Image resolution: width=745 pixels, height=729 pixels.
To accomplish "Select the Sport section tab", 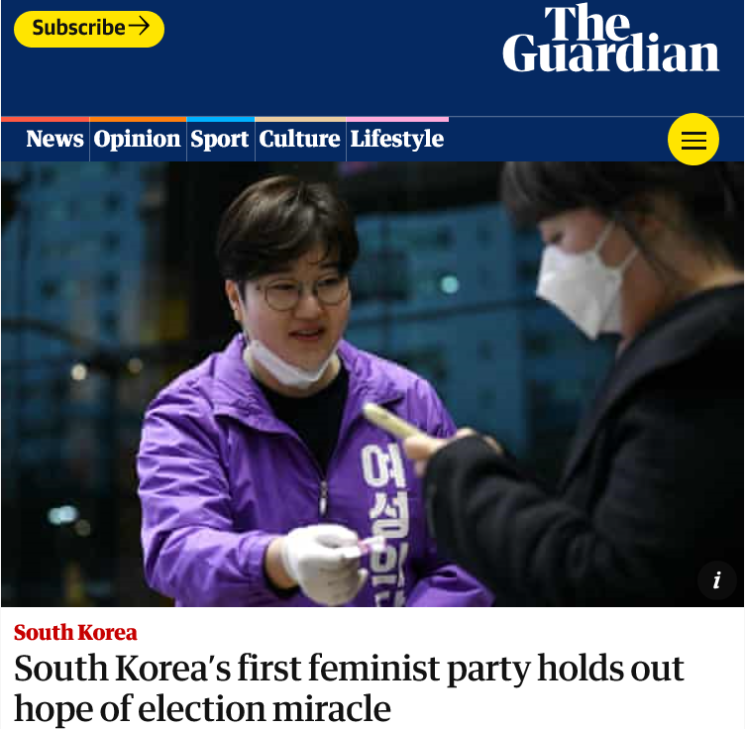I will coord(220,140).
